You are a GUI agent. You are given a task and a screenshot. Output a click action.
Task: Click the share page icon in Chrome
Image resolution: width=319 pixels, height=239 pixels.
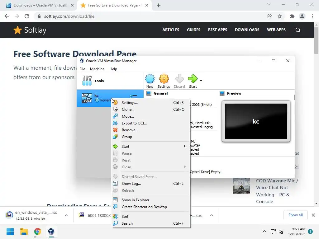tap(269, 16)
